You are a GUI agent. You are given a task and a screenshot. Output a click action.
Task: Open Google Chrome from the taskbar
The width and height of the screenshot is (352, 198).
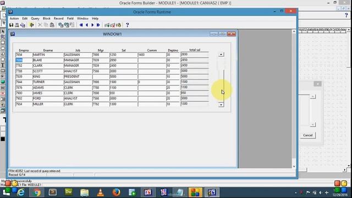pyautogui.click(x=37, y=193)
